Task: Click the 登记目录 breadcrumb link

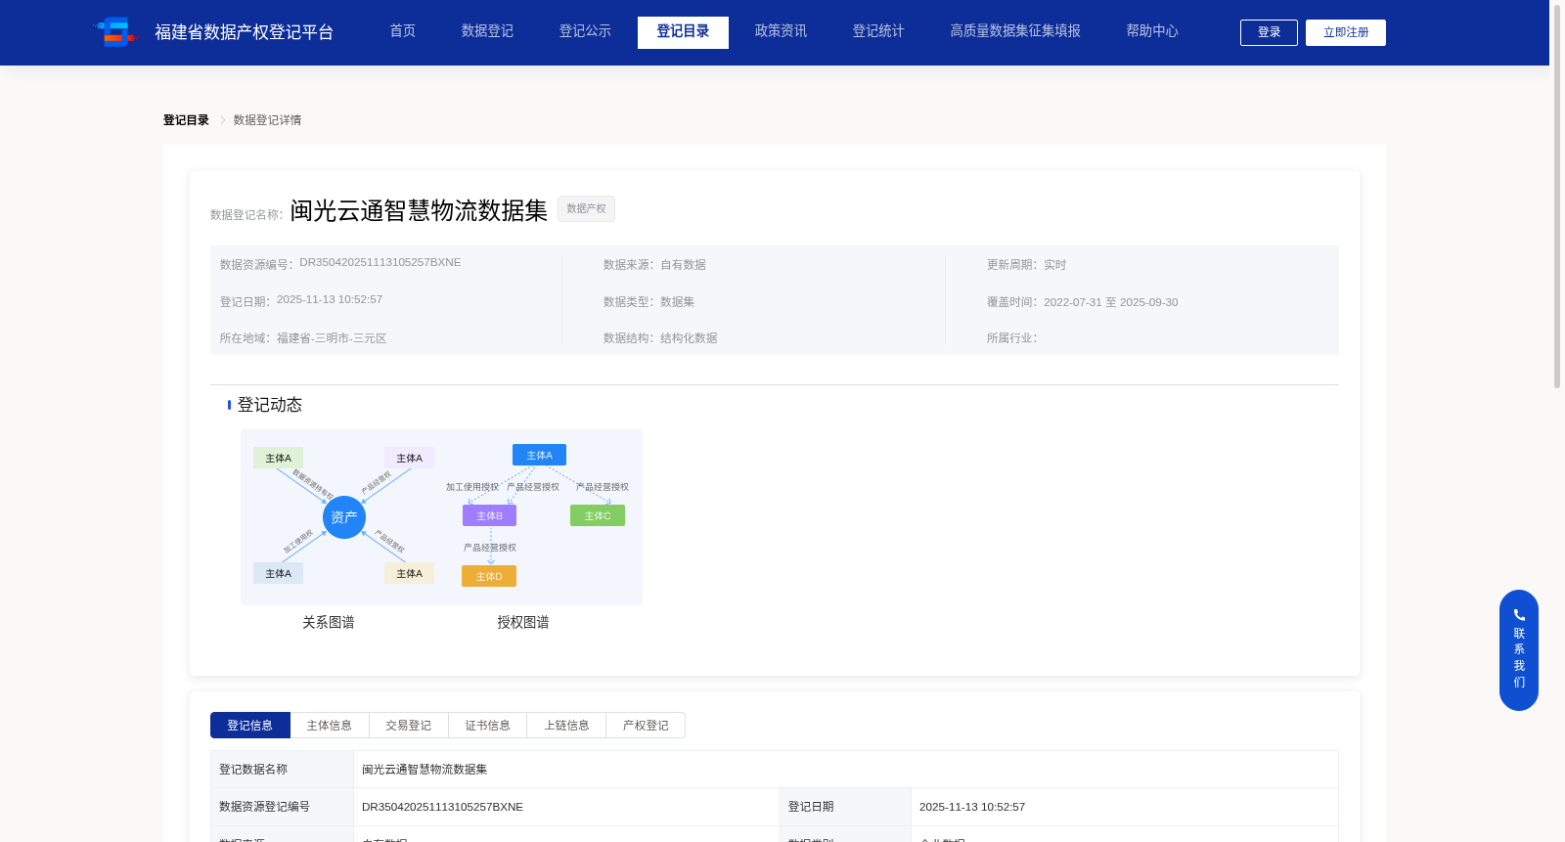Action: [x=186, y=120]
